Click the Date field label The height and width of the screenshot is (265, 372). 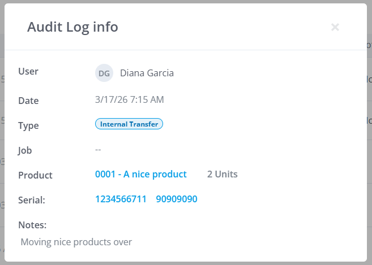tap(28, 101)
